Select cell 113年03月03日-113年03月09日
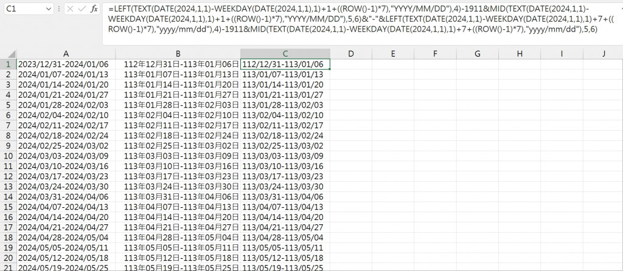This screenshot has width=623, height=271. [178, 156]
